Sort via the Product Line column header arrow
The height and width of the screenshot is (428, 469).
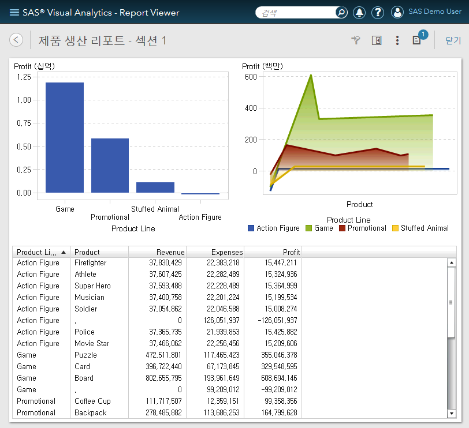[65, 252]
